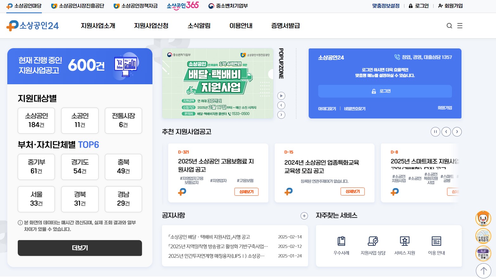Click 아이디찾기 link

coord(327,109)
